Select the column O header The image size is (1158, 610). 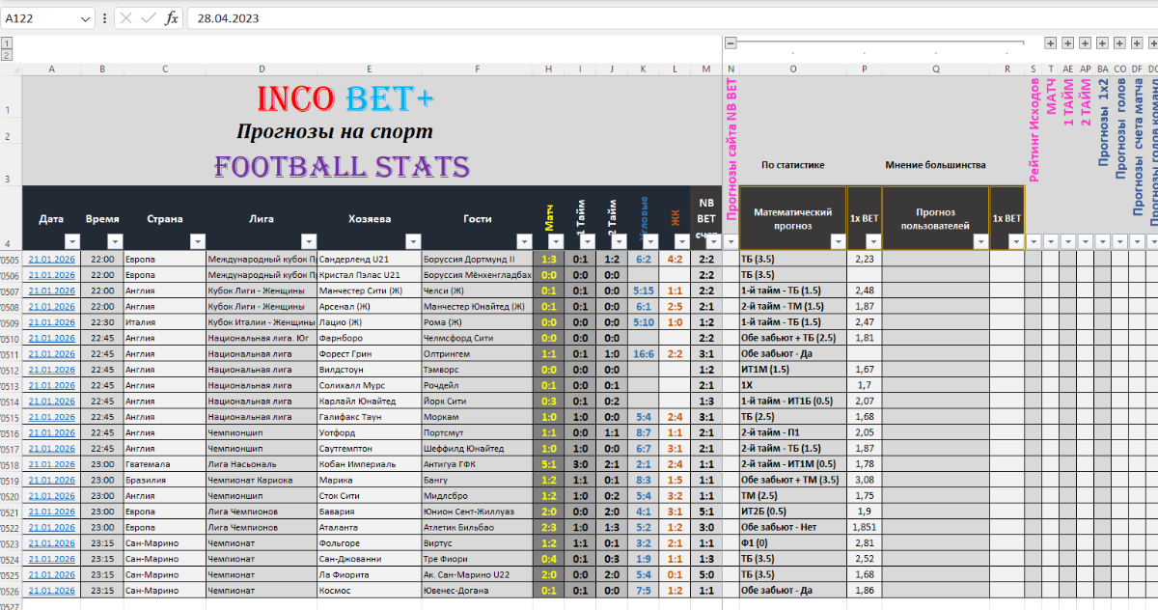tap(792, 69)
